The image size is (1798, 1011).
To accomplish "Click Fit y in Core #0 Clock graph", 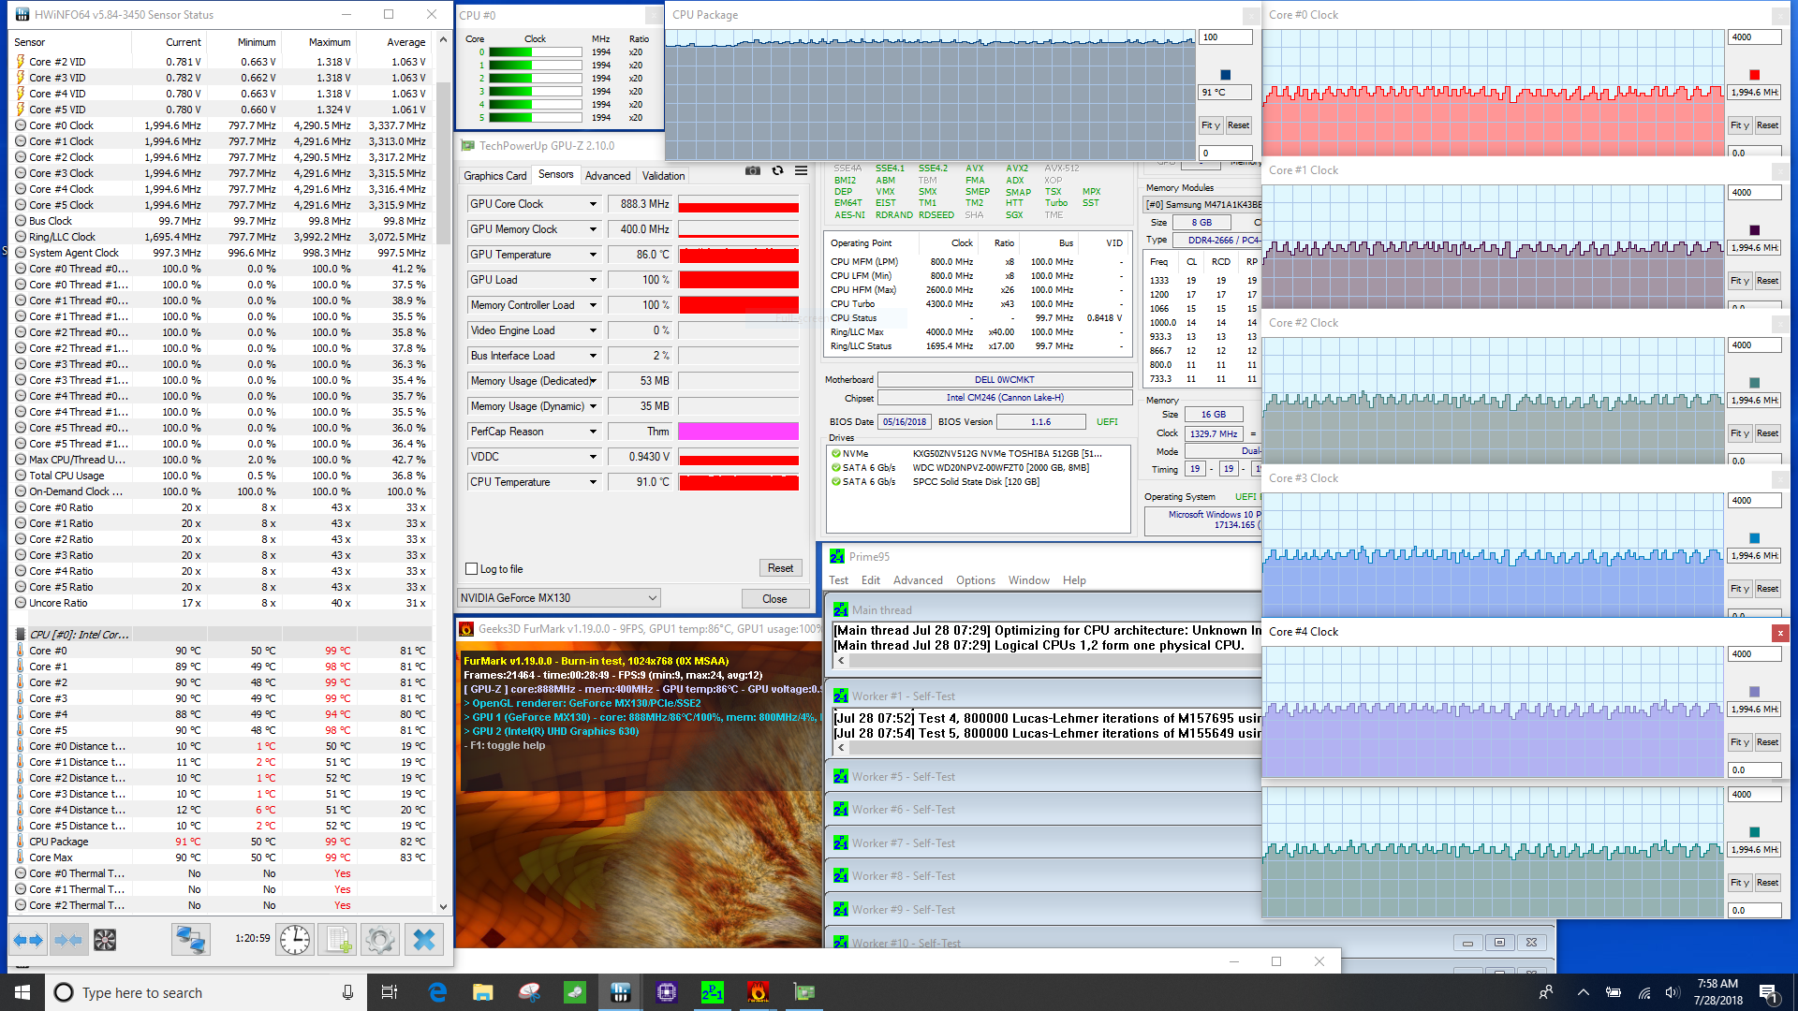I will coord(1739,125).
